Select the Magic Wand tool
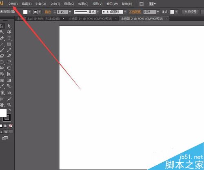204x170 pixels. pyautogui.click(x=2, y=32)
